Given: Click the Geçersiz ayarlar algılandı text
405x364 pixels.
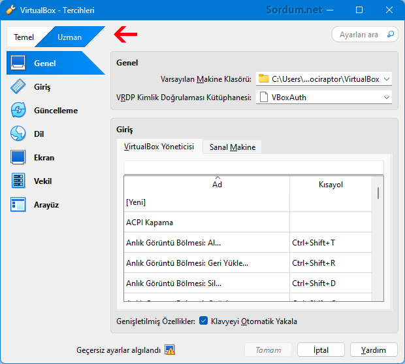Looking at the screenshot, I should [118, 350].
